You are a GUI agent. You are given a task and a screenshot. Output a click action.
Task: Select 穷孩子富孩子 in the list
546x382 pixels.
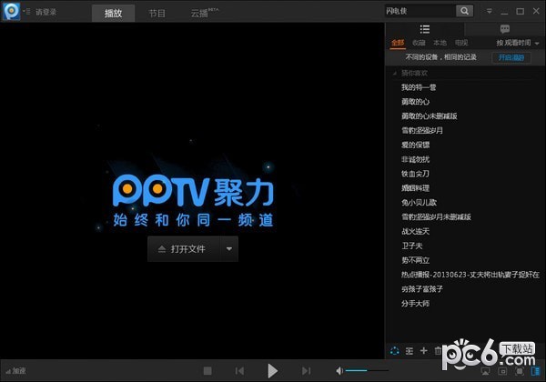point(422,289)
